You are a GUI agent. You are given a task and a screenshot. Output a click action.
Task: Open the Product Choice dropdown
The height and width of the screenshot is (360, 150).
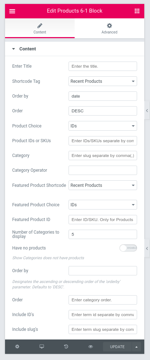pos(103,126)
